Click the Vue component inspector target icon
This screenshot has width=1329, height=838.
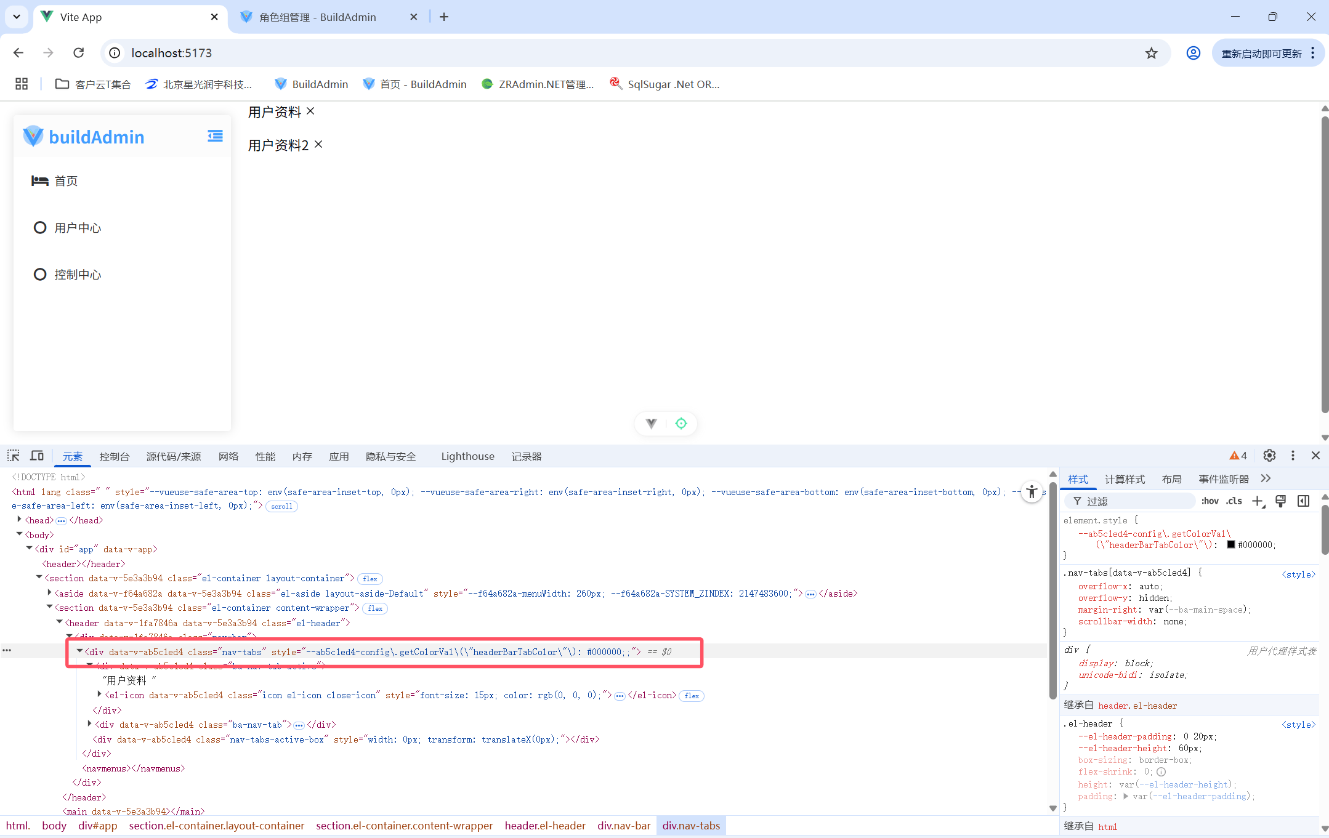[681, 424]
